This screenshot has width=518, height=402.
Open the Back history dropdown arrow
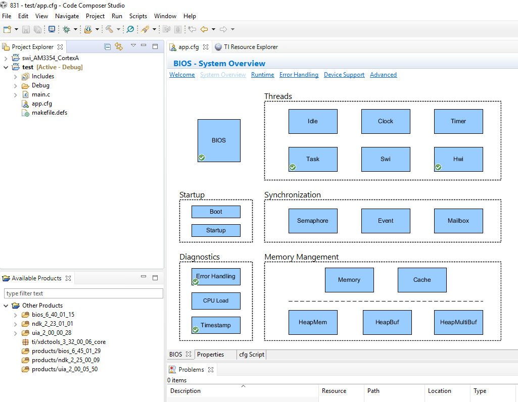click(x=213, y=29)
